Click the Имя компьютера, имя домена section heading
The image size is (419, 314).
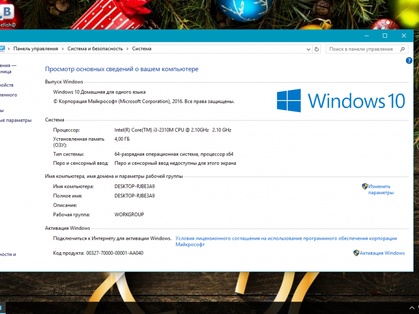(x=114, y=176)
